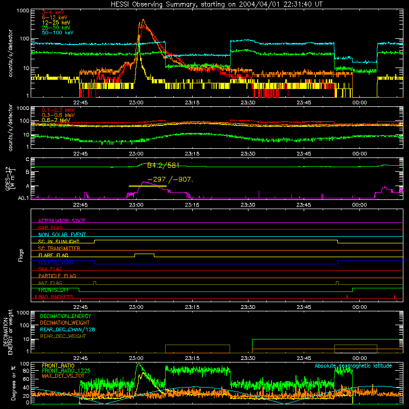Select the GAP_FLAG label

tap(50, 228)
